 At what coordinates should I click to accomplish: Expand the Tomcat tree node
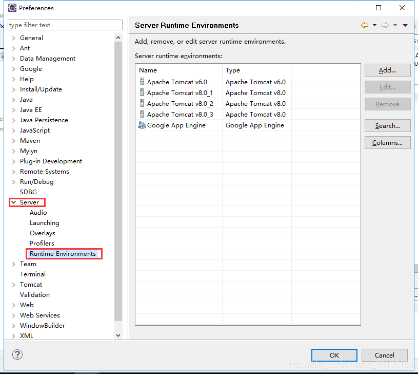pyautogui.click(x=14, y=285)
